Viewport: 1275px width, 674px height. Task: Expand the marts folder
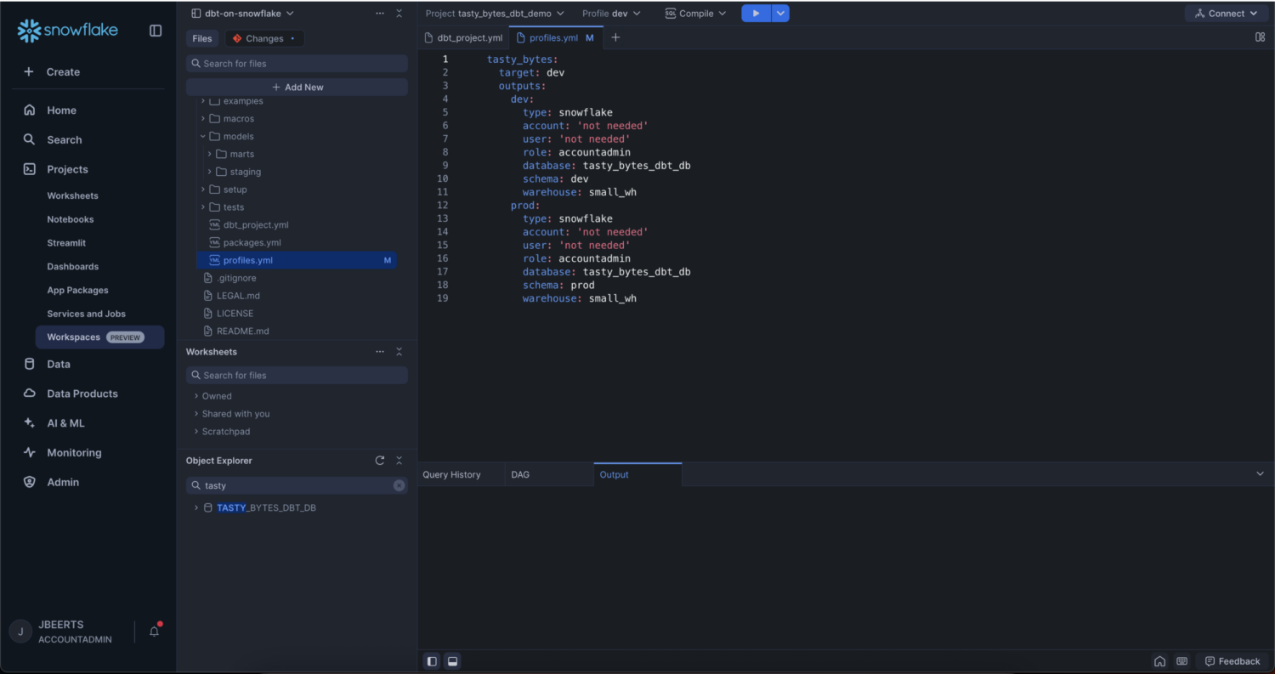coord(210,154)
